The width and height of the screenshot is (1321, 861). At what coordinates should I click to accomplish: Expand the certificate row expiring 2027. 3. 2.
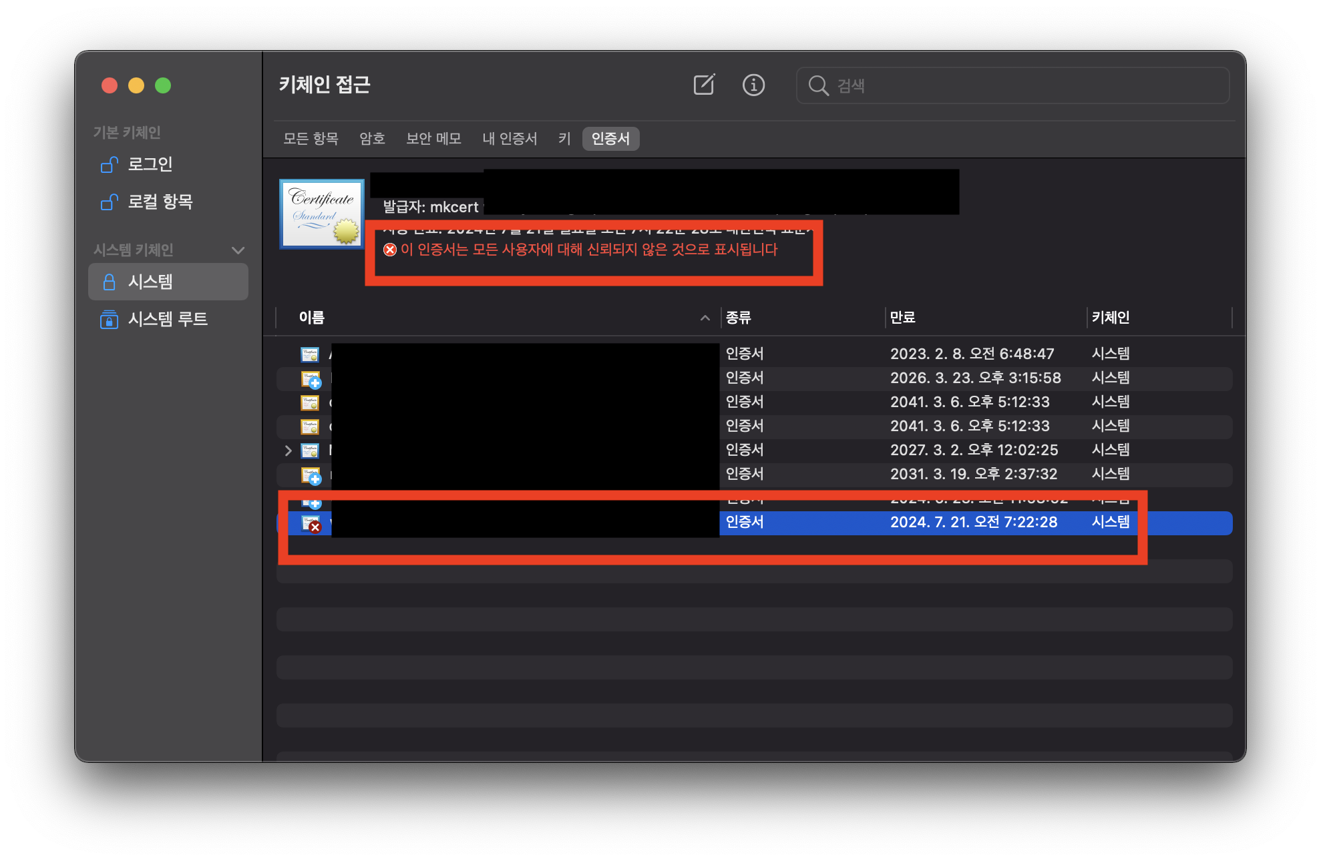click(x=288, y=451)
